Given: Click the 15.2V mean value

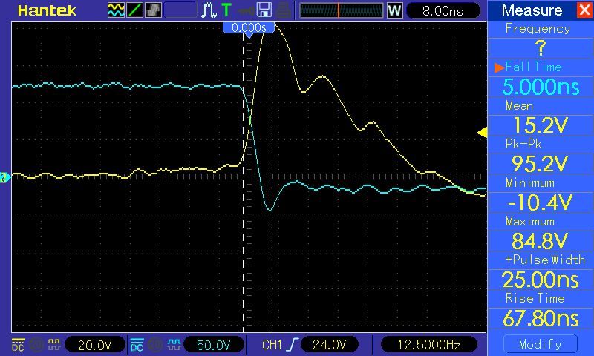Looking at the screenshot, I should [541, 125].
